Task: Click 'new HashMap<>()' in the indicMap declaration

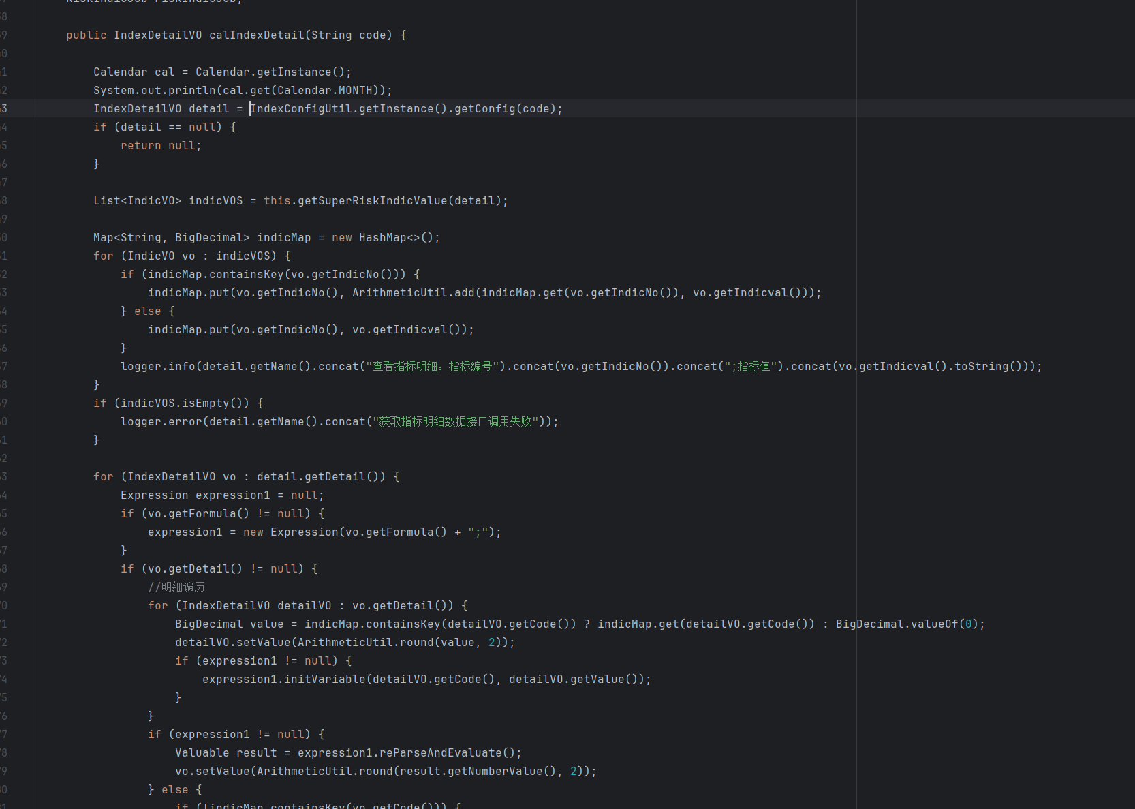Action: (x=382, y=237)
